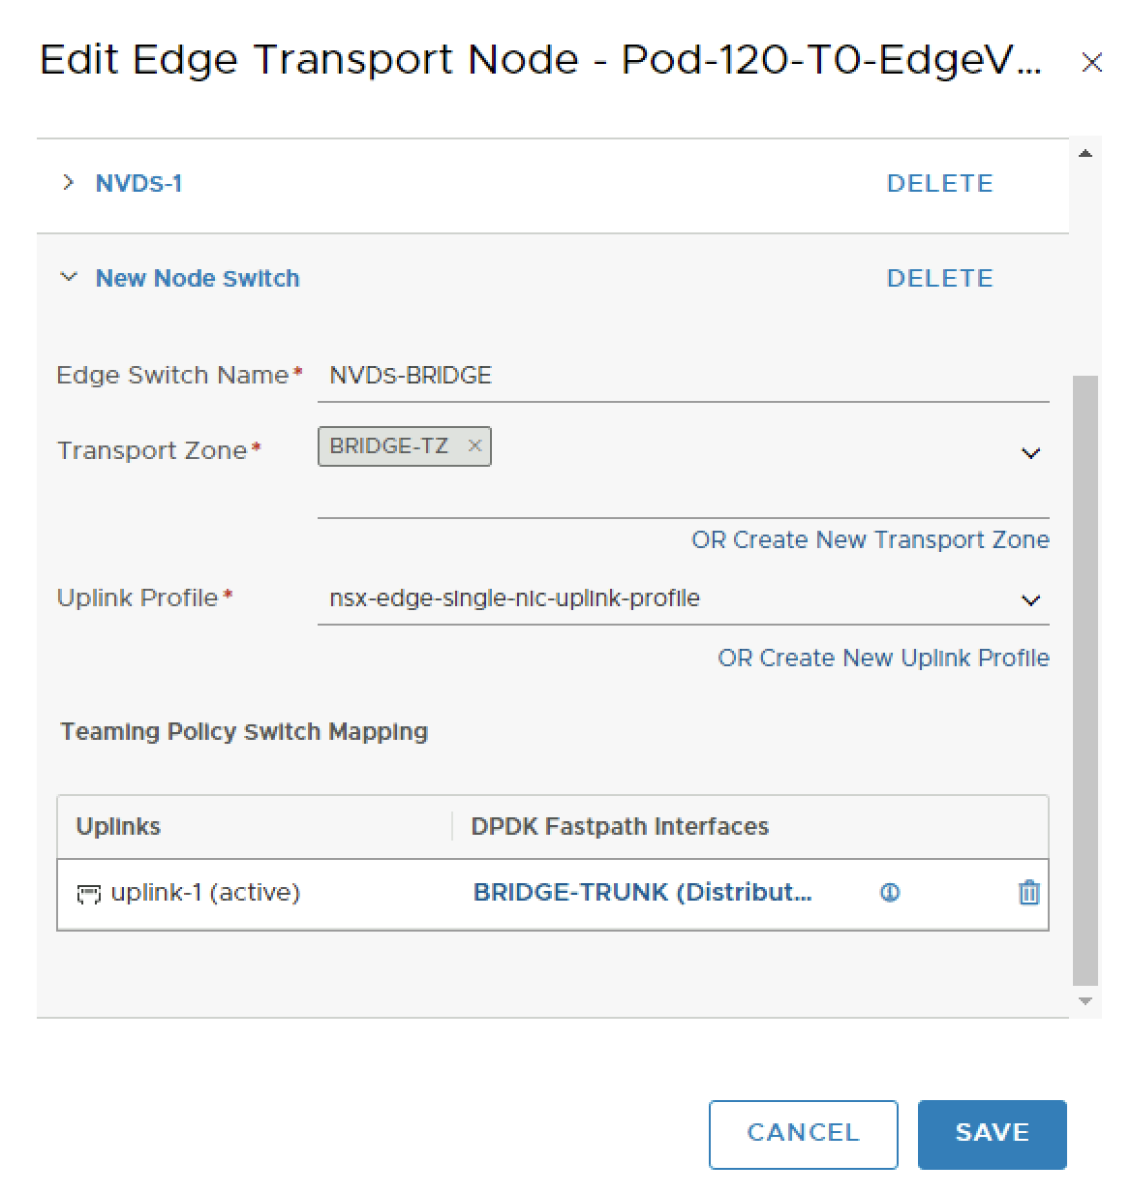Delete the New Node Switch

[939, 278]
